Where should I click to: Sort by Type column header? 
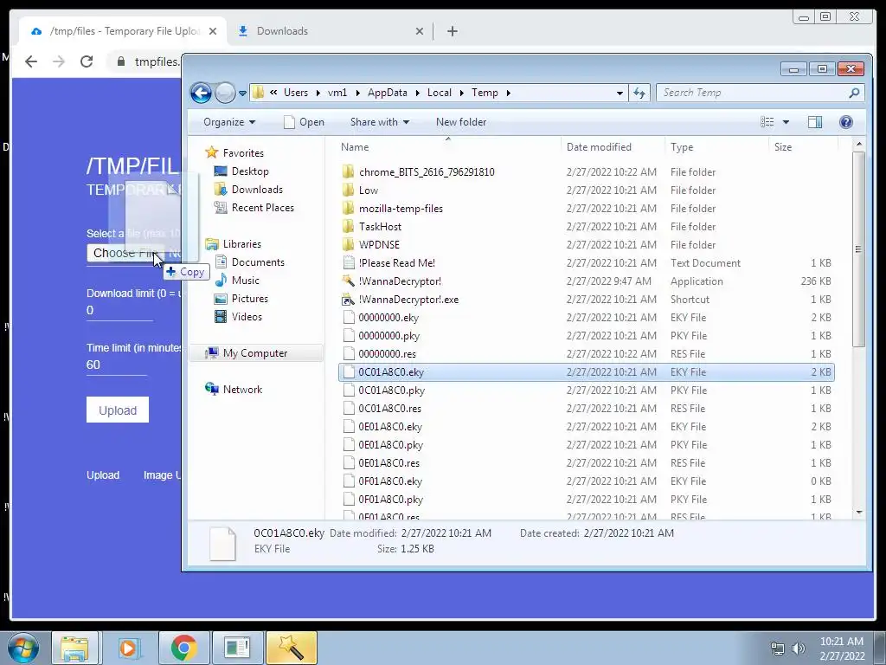click(682, 147)
